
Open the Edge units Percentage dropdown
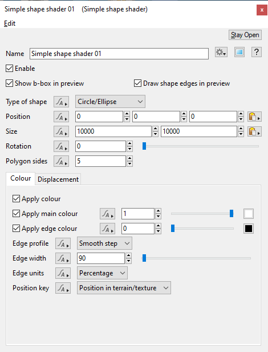[x=102, y=273]
